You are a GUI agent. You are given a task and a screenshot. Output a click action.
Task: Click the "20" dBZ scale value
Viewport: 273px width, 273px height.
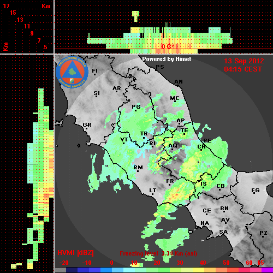(x=157, y=263)
